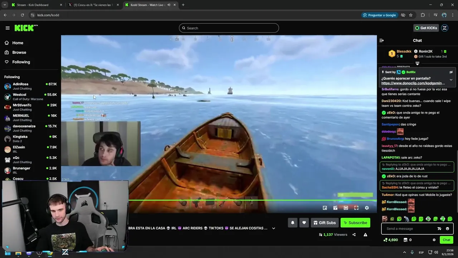Open chat settings gear

coord(434,240)
